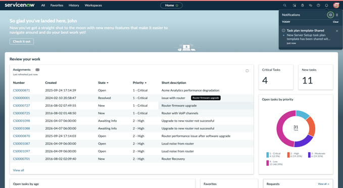
Task: Click the laptop illustration under the banner
Action: pos(186,48)
